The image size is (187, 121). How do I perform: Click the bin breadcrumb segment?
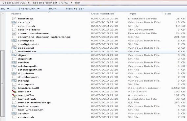[x=77, y=3]
